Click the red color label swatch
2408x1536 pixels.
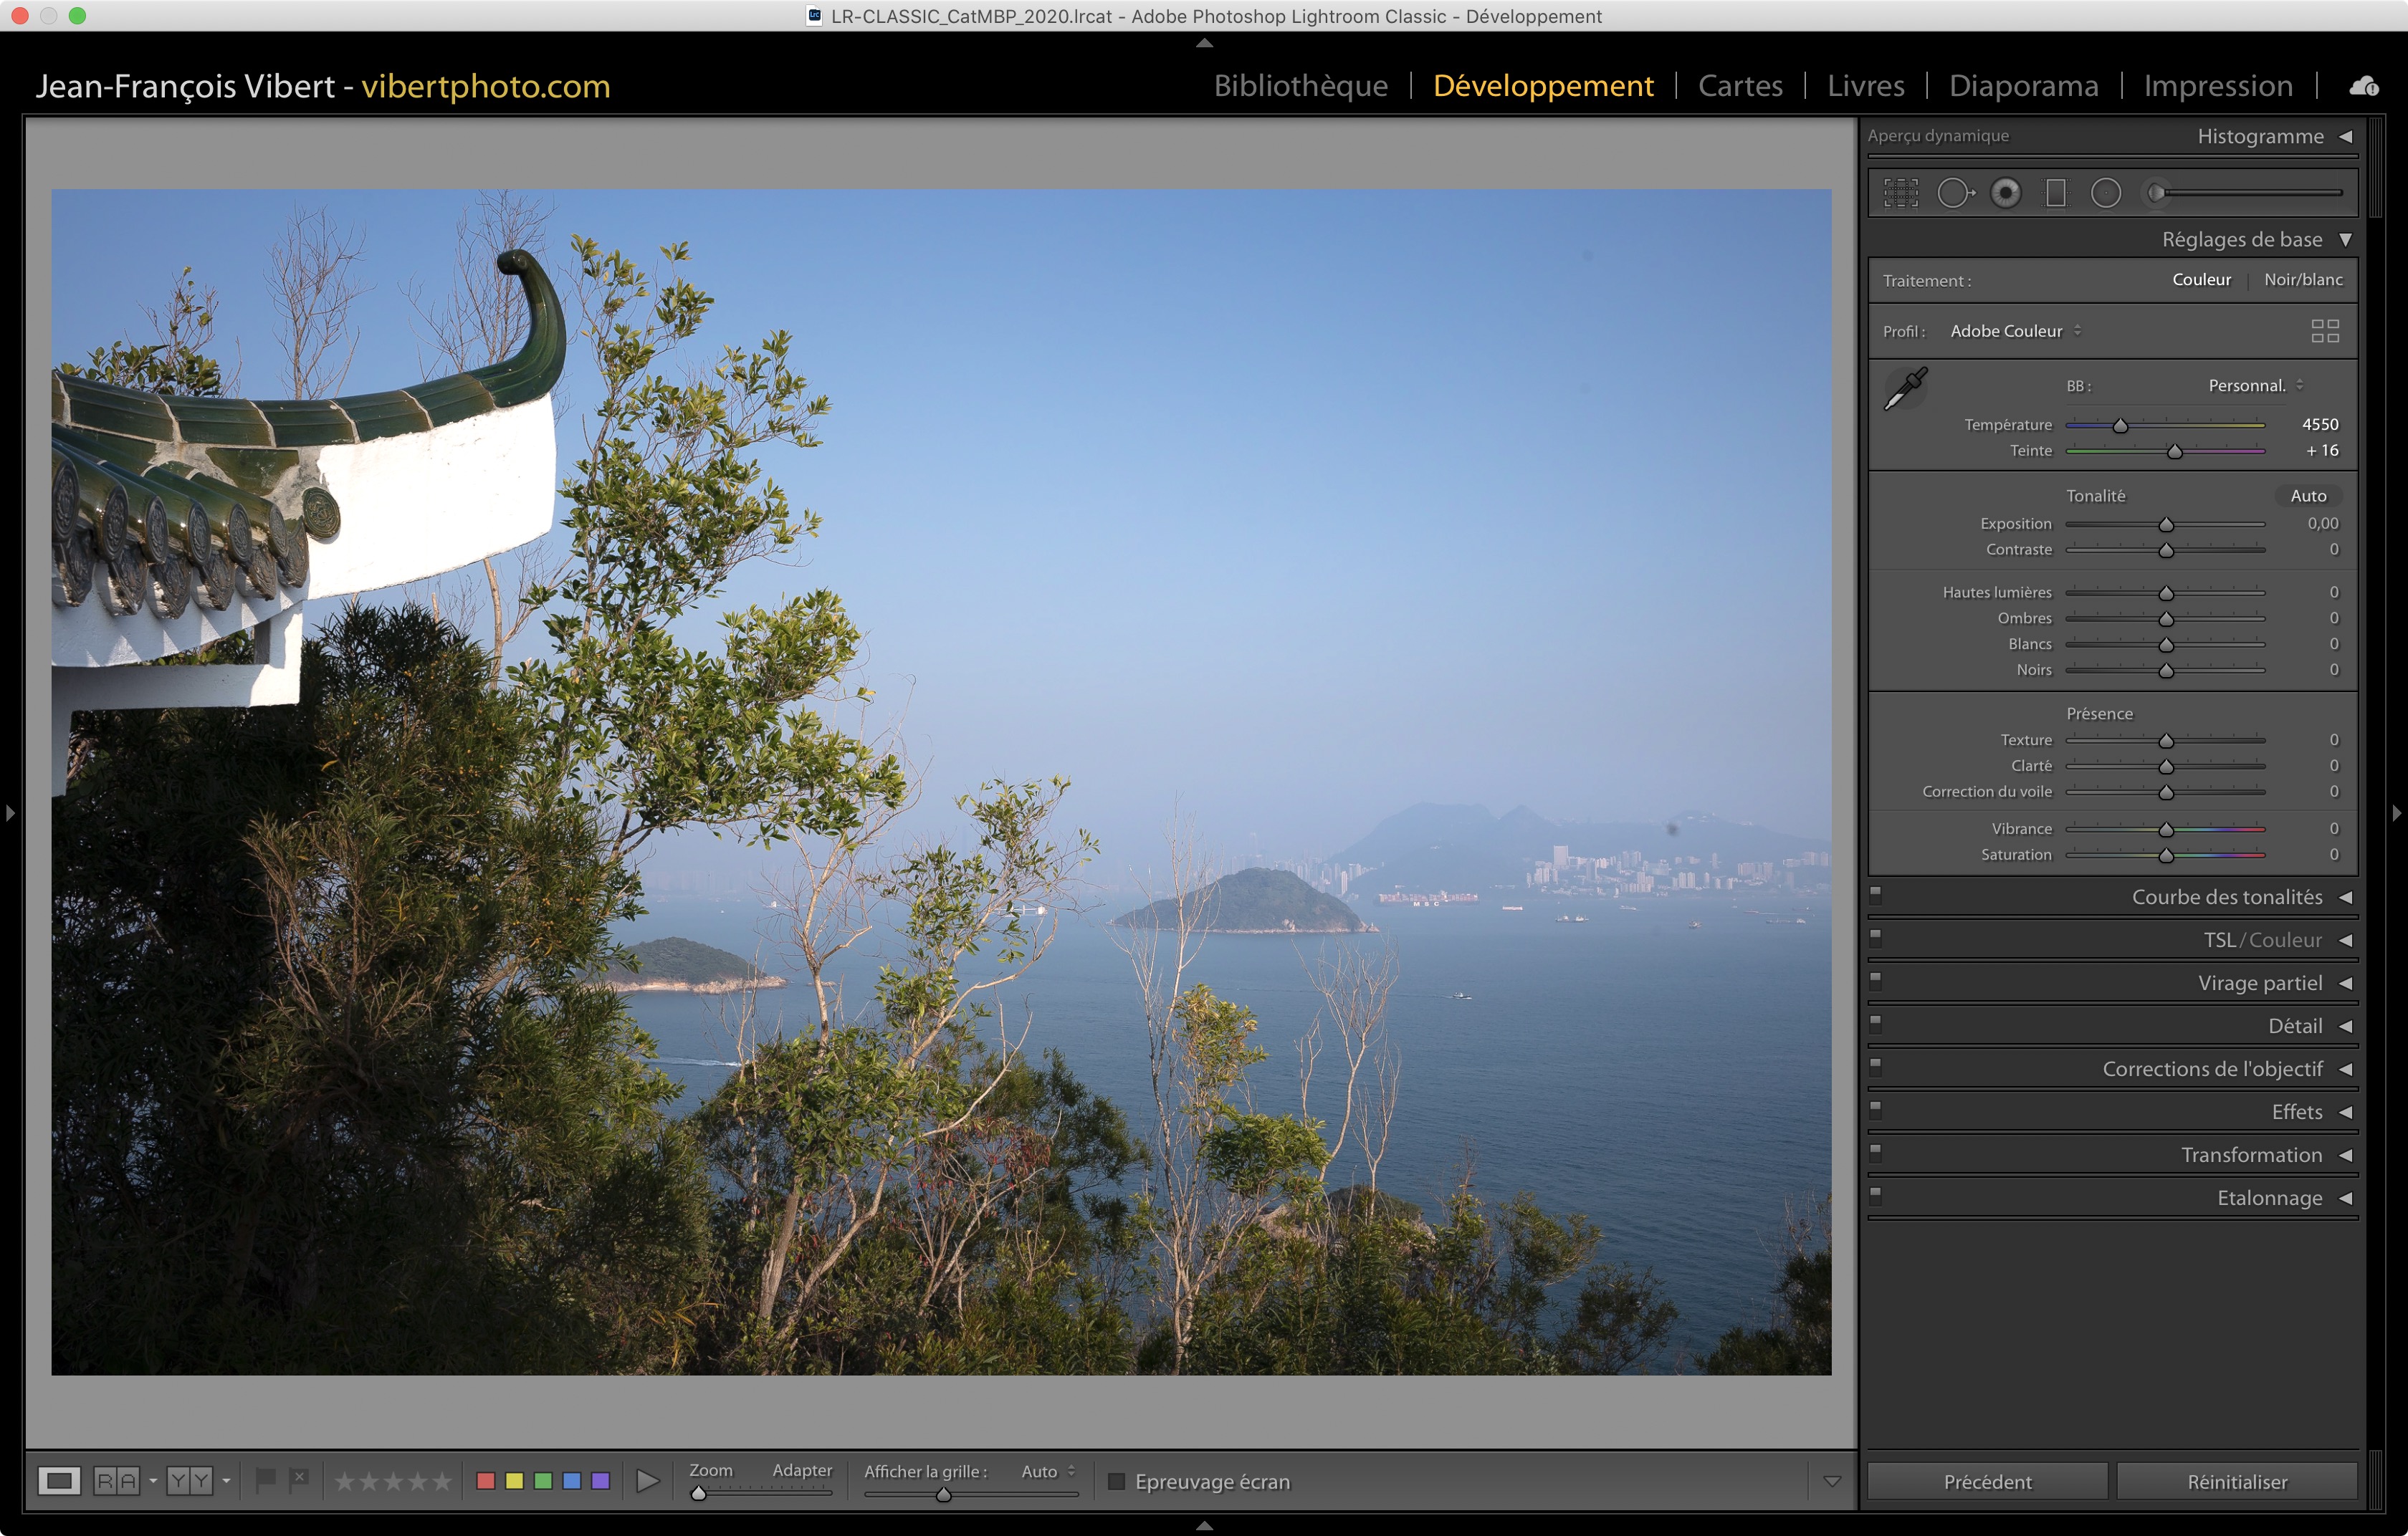[486, 1480]
